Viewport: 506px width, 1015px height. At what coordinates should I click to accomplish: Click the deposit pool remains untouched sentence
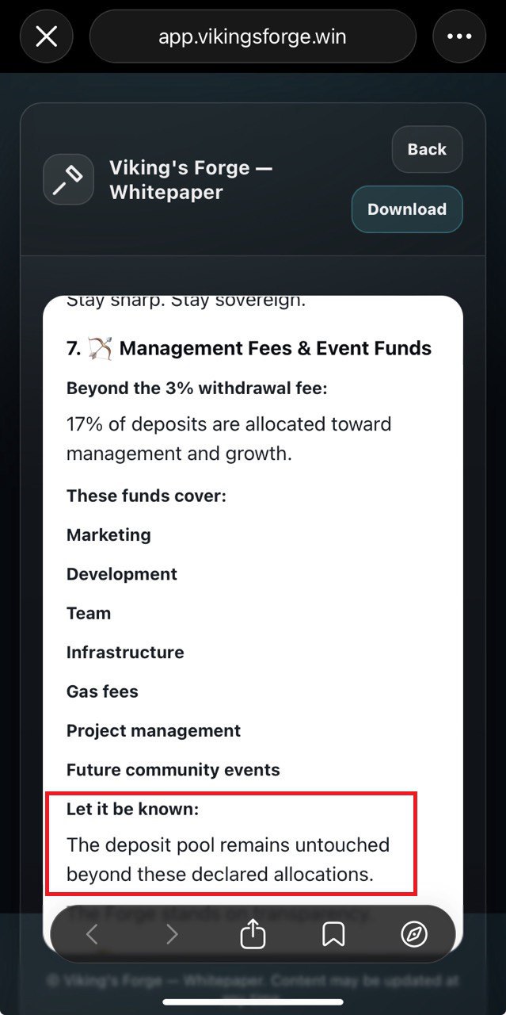coord(228,859)
